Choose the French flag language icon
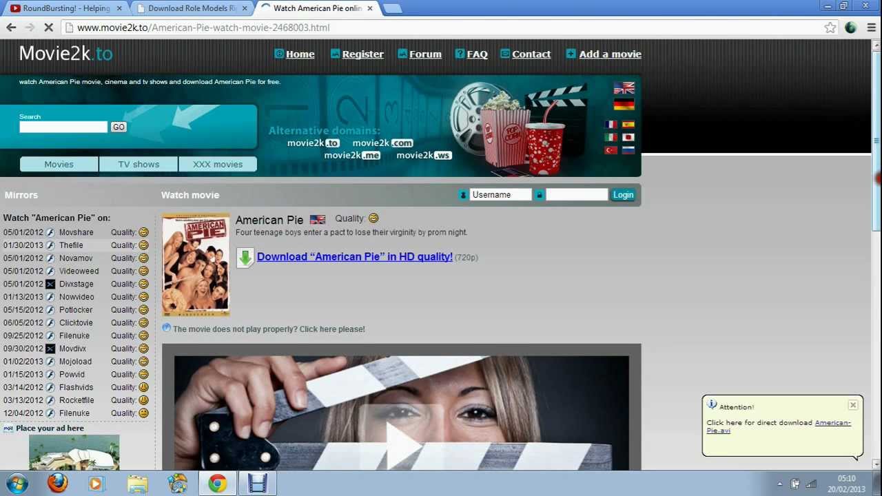The image size is (882, 496). click(x=611, y=125)
